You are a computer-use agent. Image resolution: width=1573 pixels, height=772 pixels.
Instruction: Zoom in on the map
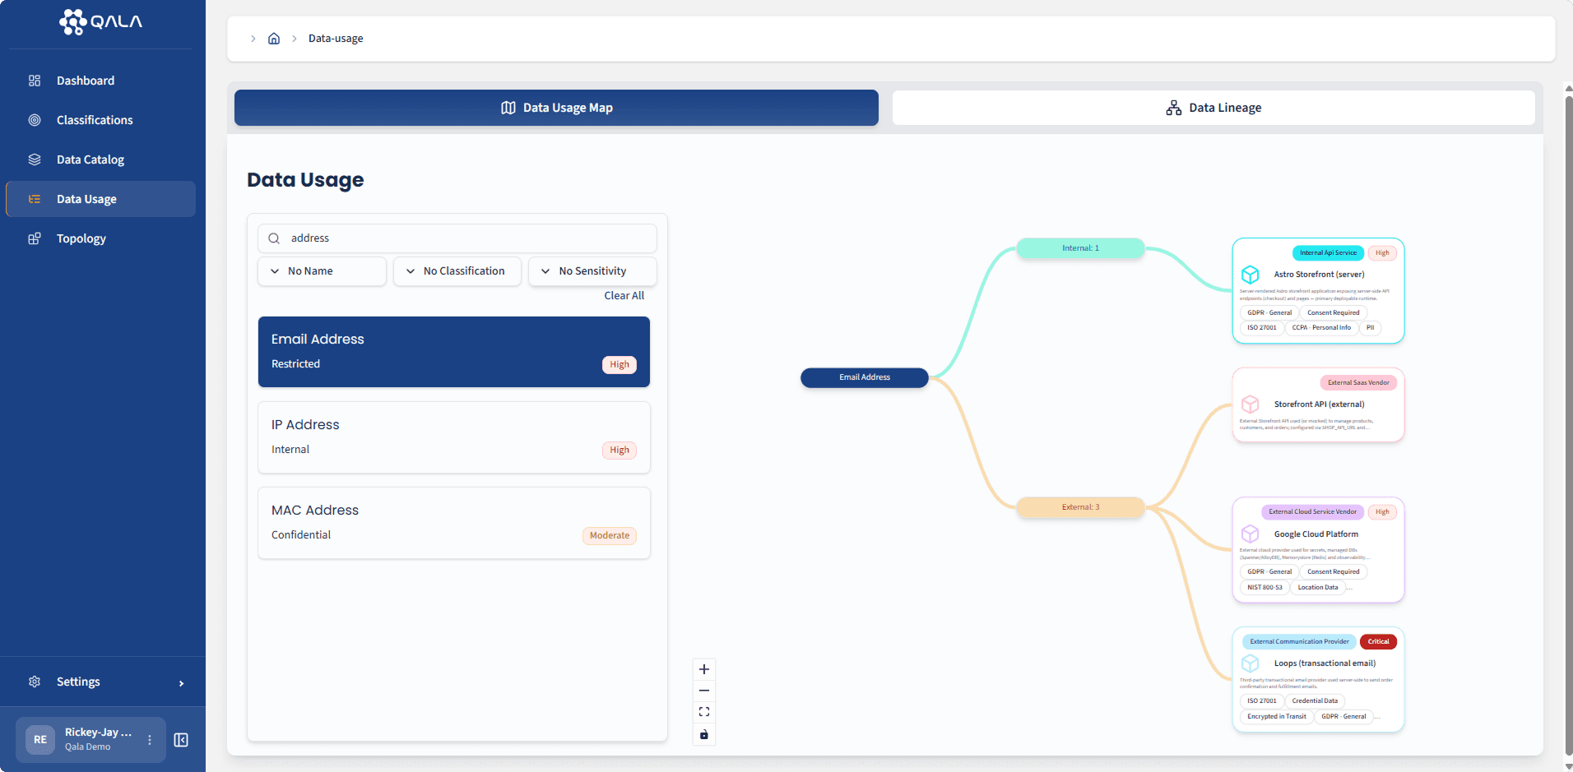704,669
